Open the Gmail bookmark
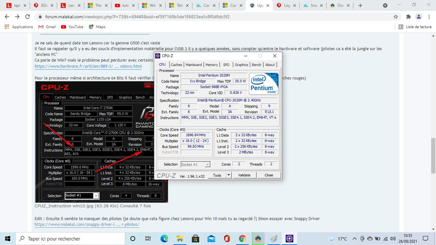This screenshot has width=436, height=245. coord(47,27)
